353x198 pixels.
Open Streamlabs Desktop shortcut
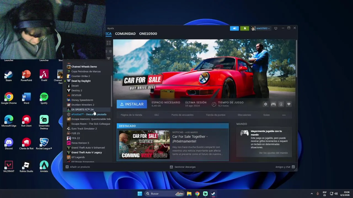pyautogui.click(x=44, y=122)
